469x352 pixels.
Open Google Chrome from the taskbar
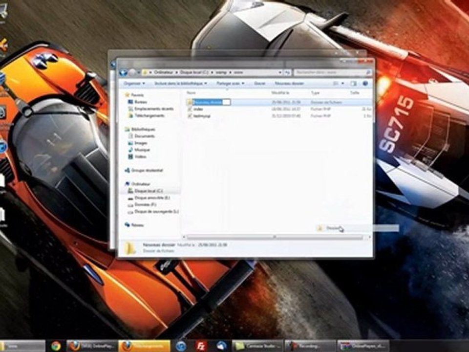(56, 346)
